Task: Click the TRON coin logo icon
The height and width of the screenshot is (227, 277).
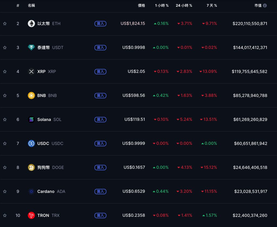Action: coord(31,215)
